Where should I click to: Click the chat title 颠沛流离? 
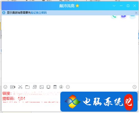tap(67, 6)
